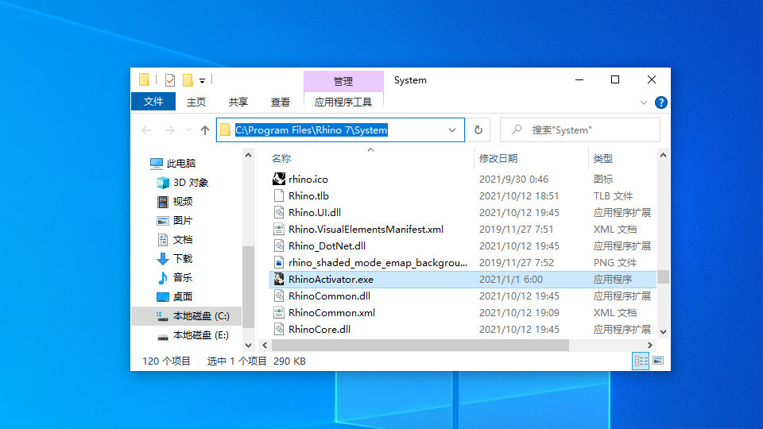
Task: Select 下载 folder in navigation pane
Action: 183,259
